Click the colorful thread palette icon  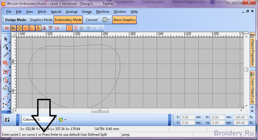coord(60,119)
